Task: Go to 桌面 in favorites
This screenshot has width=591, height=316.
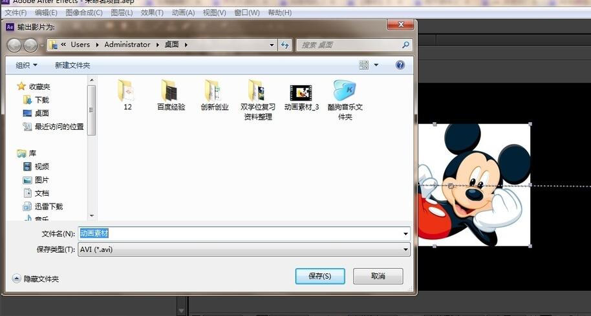Action: point(36,113)
